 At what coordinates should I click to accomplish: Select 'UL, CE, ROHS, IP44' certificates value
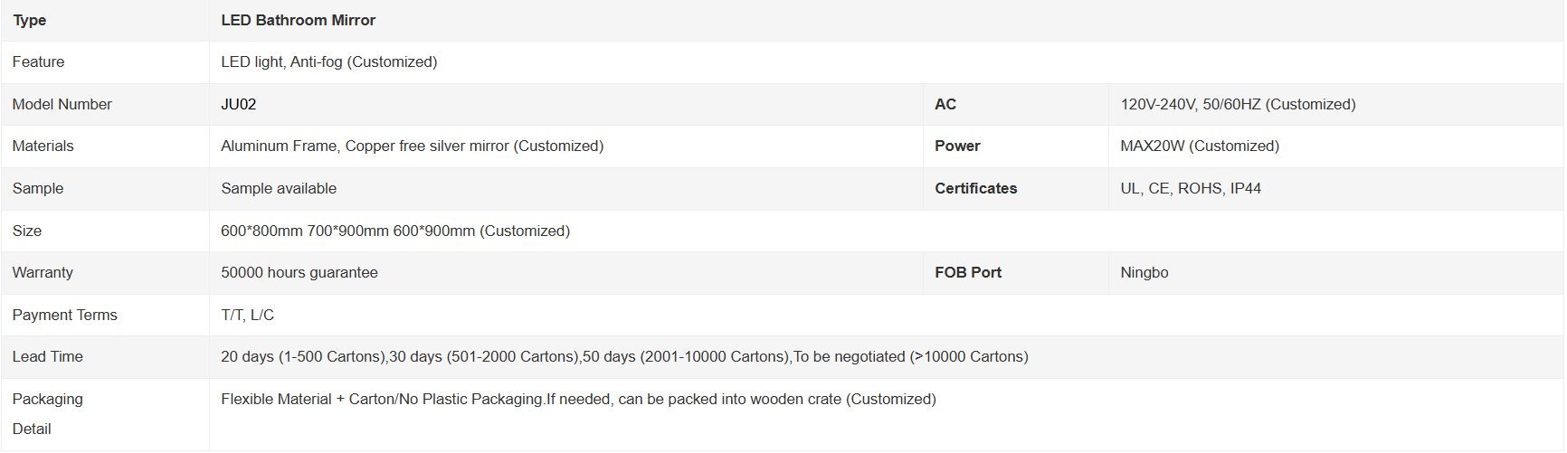point(1191,188)
